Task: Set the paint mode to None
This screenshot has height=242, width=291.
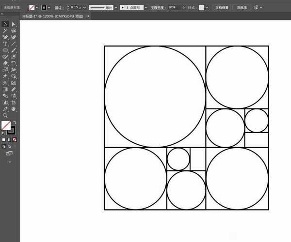Action: tap(15, 140)
